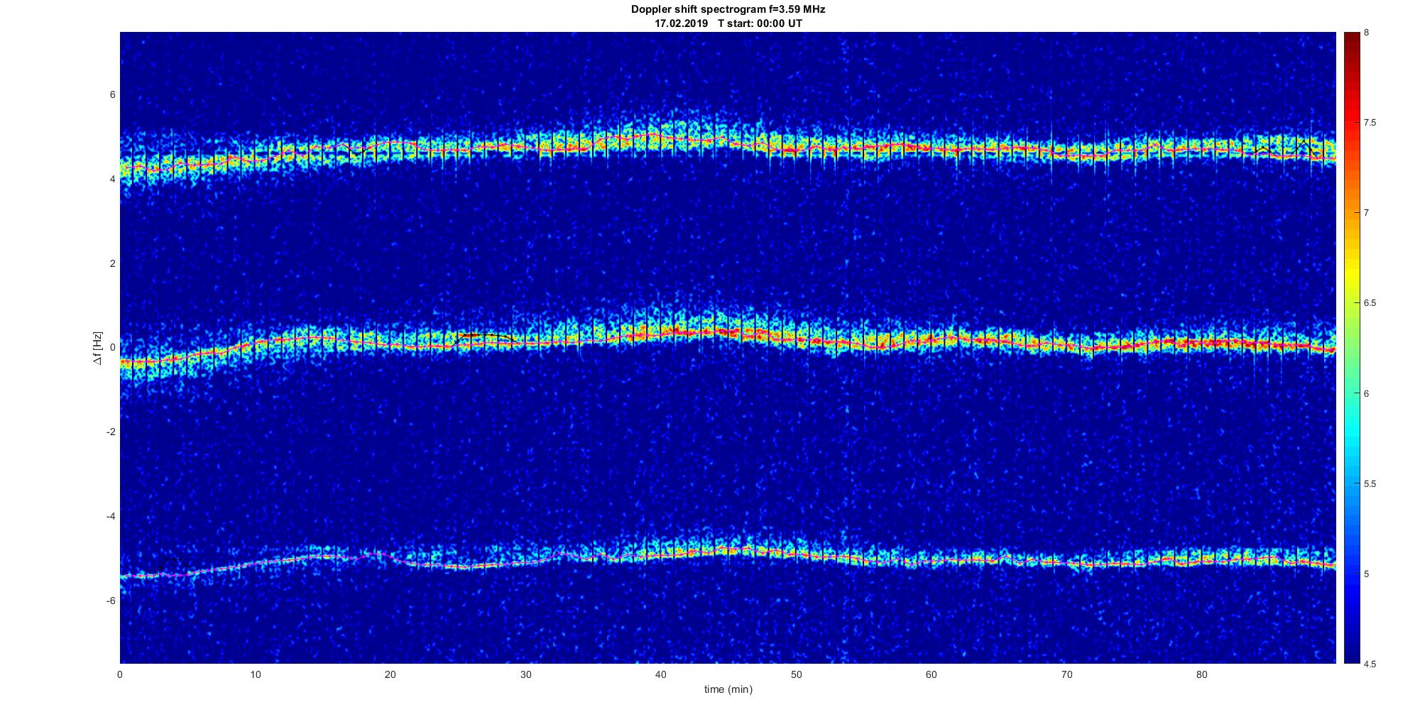Click the x-axis tick label '40'
The width and height of the screenshot is (1420, 712).
661,674
